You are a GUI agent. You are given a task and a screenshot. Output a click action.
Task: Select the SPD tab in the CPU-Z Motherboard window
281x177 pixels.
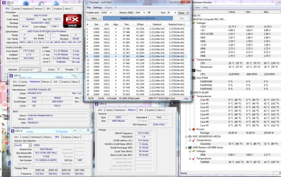[55, 82]
